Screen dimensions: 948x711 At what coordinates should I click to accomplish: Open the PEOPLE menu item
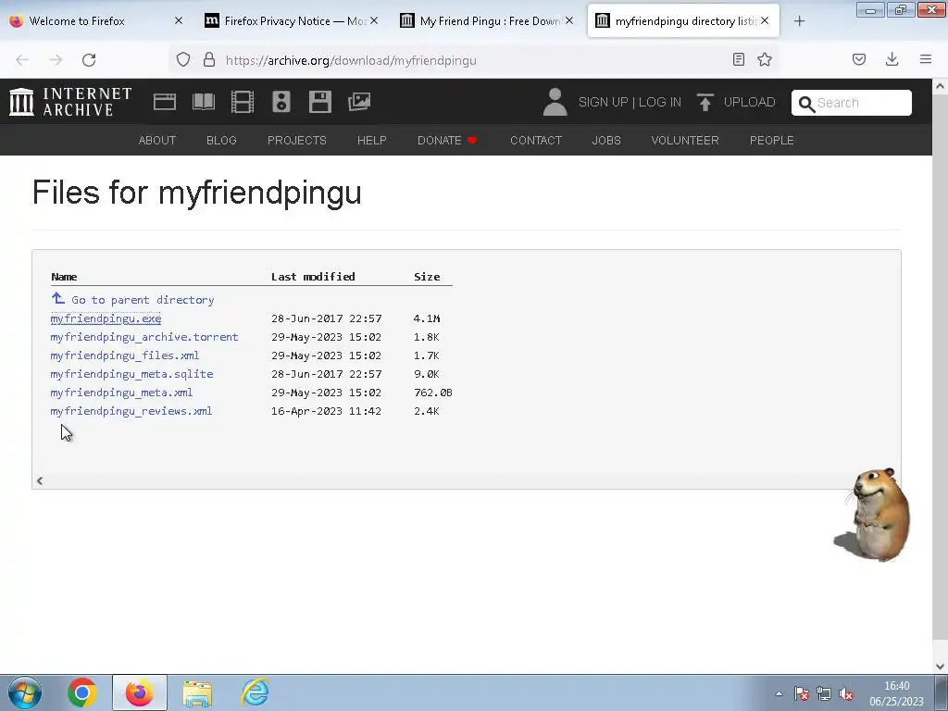(x=772, y=141)
